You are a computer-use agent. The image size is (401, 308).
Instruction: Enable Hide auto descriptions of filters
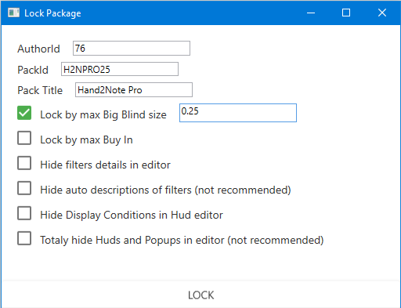point(24,188)
